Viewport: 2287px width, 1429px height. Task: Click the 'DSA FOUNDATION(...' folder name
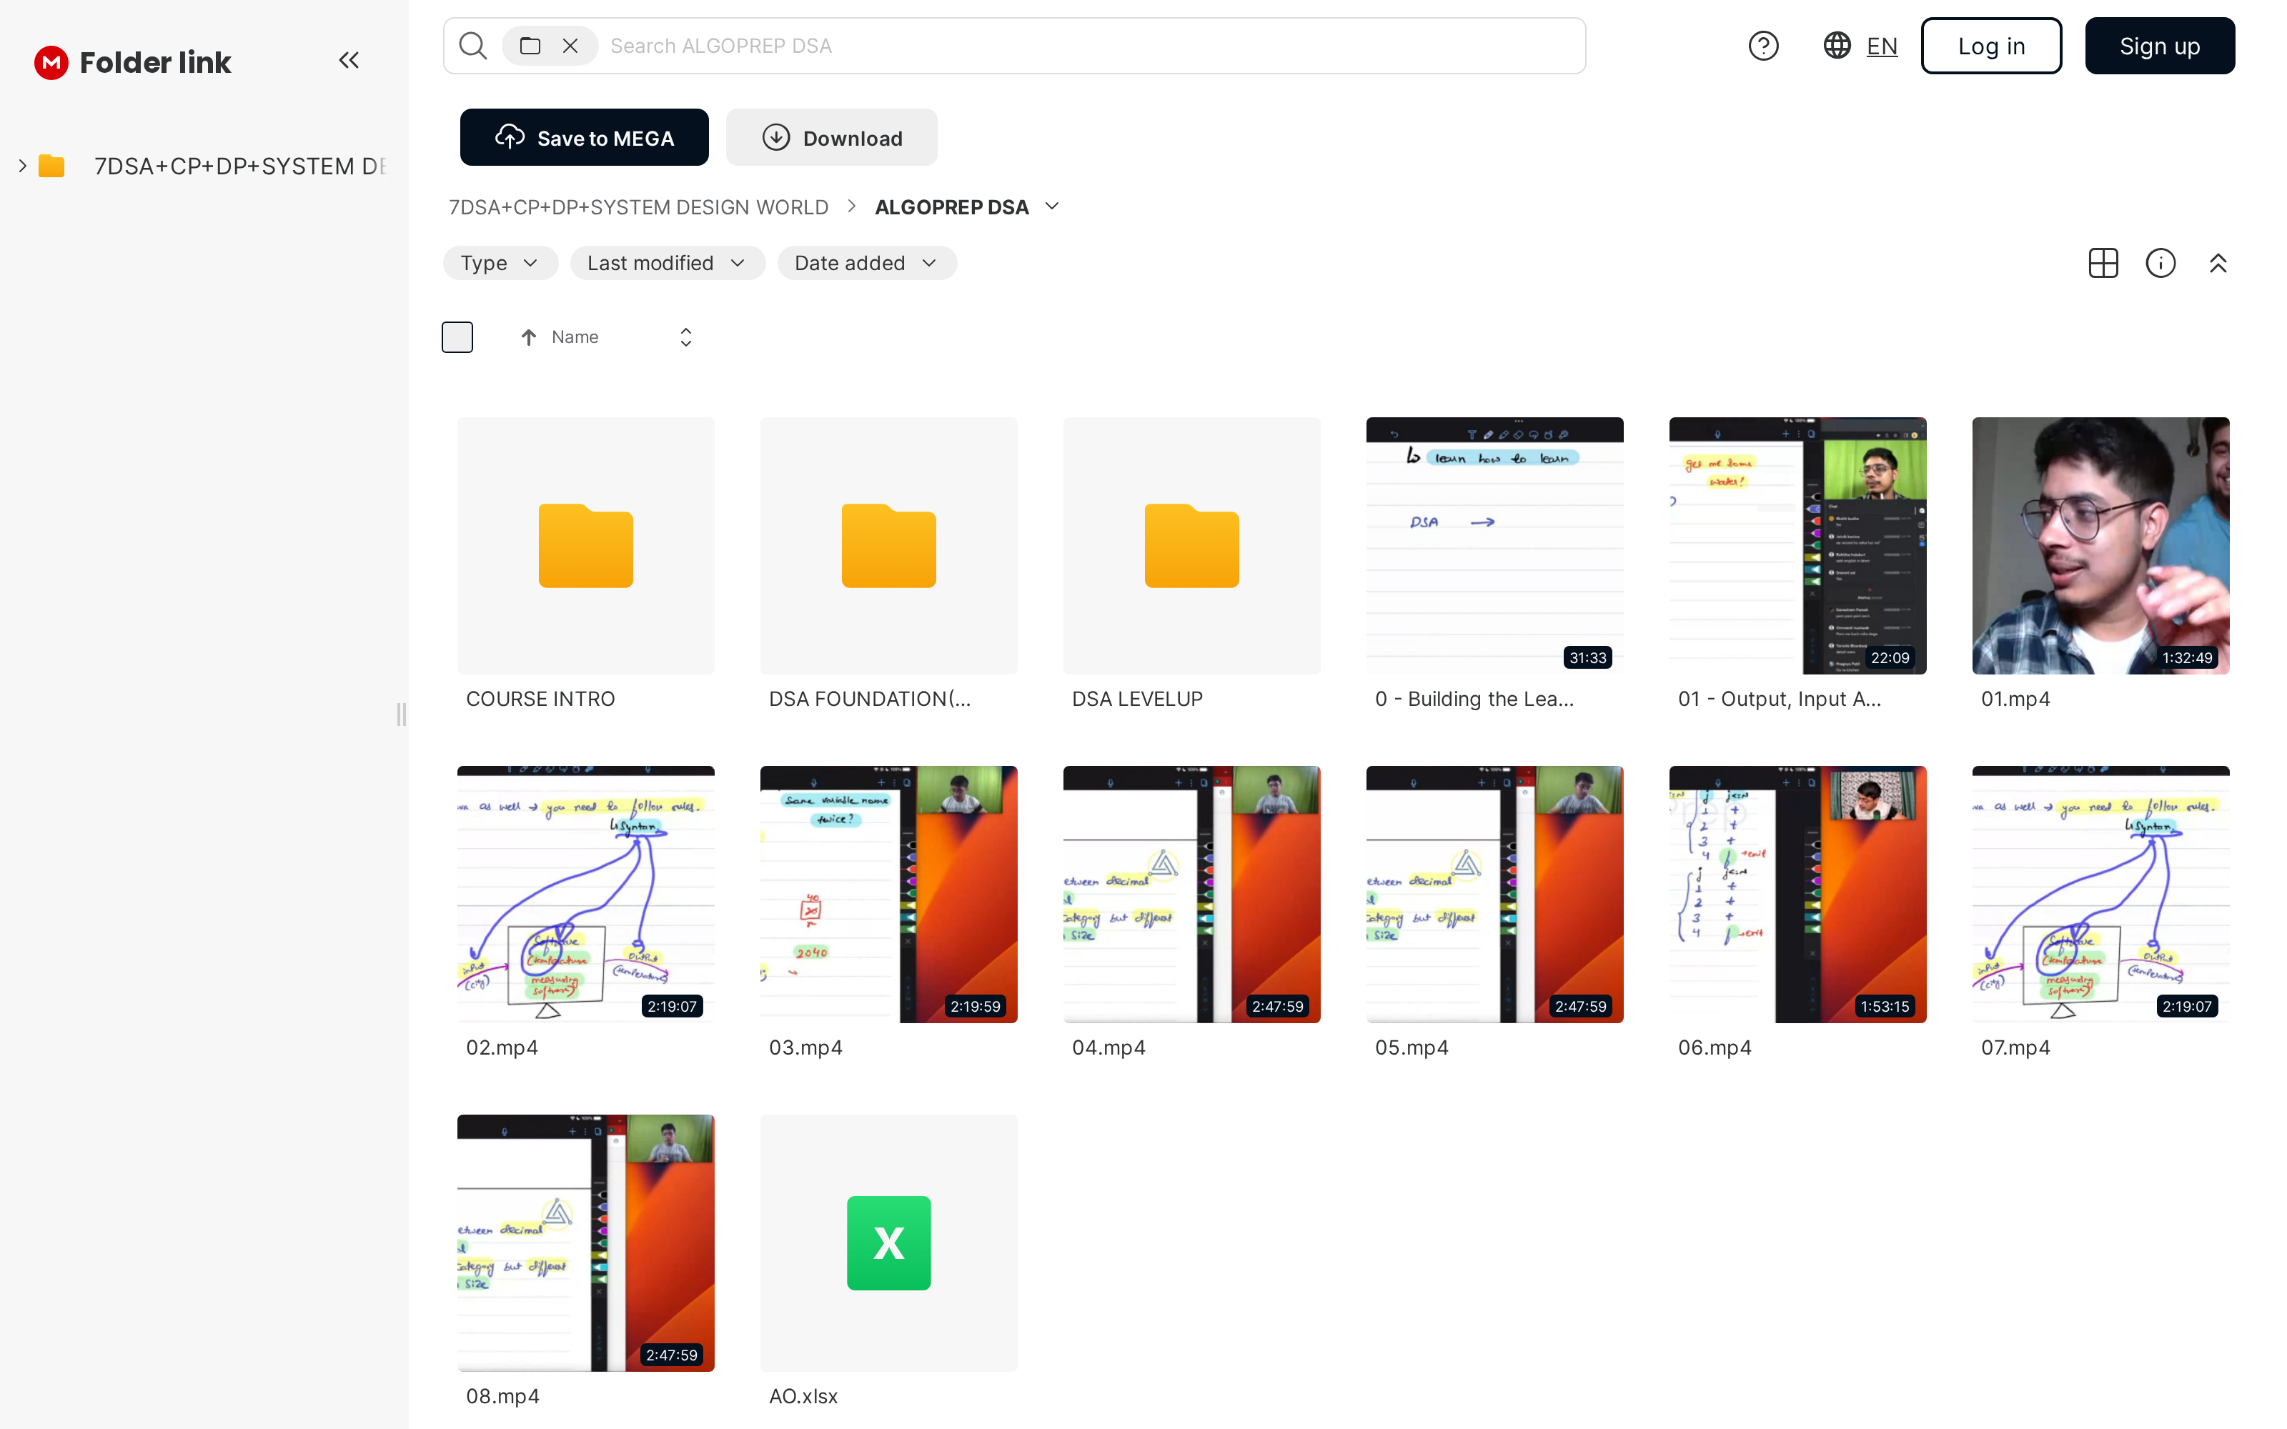(x=870, y=699)
